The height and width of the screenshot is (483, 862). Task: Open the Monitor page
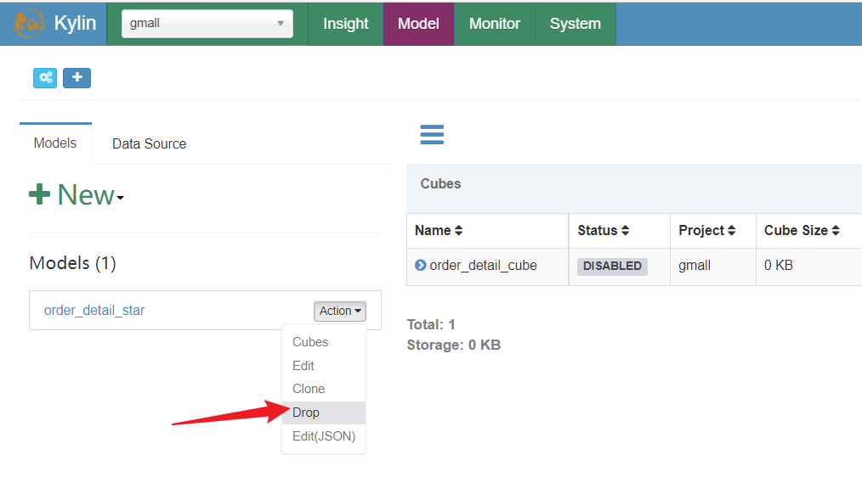tap(494, 24)
